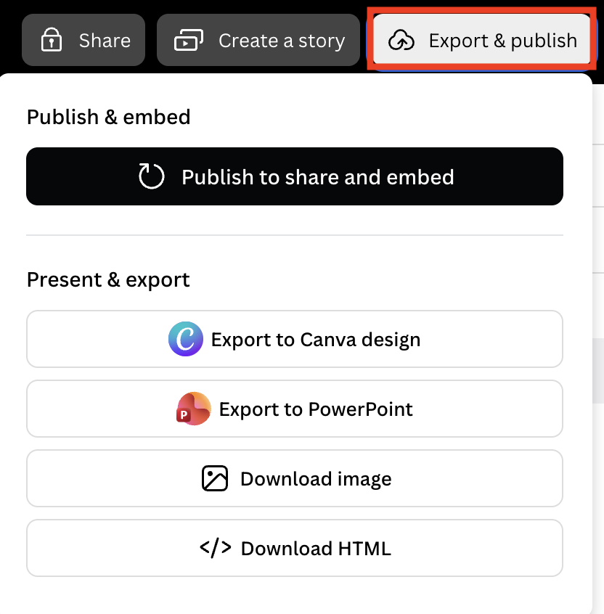The width and height of the screenshot is (604, 614).
Task: Click the Create a story slides icon
Action: click(x=189, y=40)
